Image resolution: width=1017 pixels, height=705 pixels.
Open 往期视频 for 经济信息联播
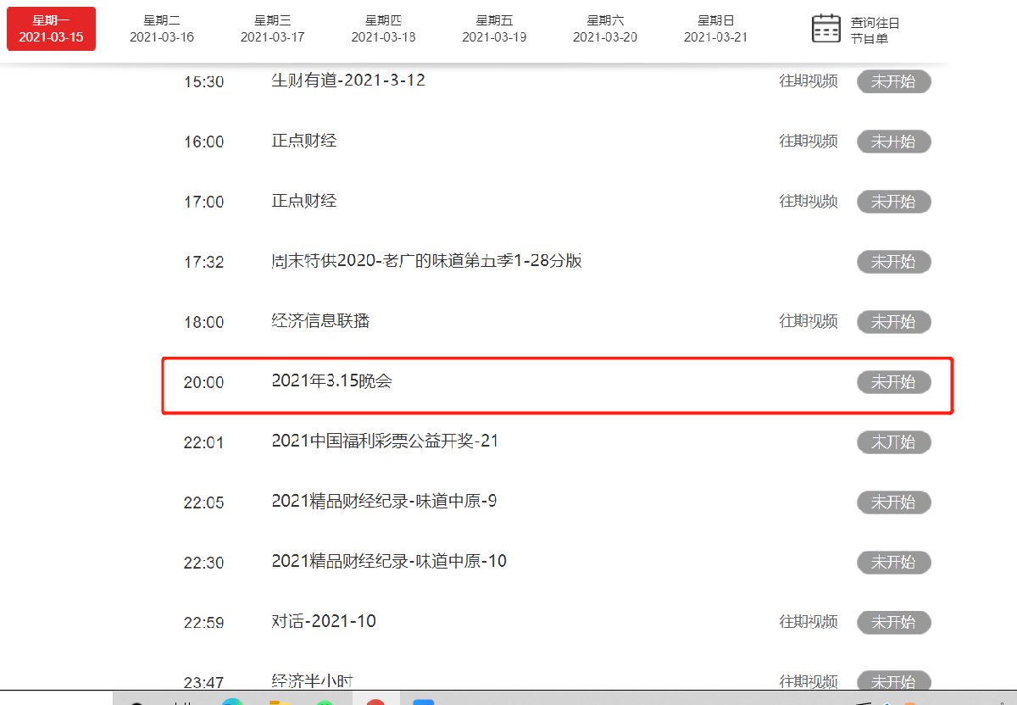pyautogui.click(x=808, y=322)
